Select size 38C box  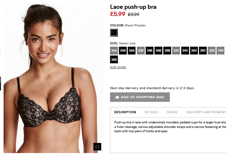[203, 51]
